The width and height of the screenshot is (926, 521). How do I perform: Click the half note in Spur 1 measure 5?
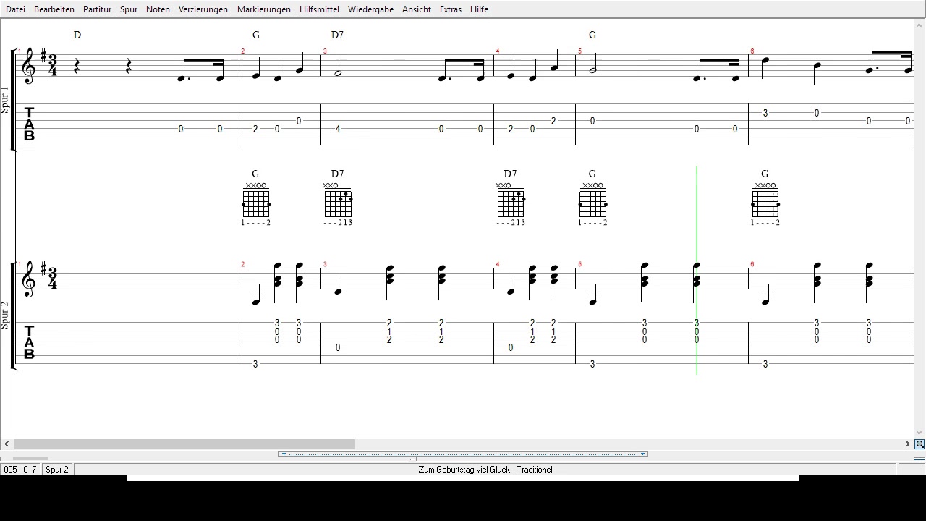coord(592,65)
